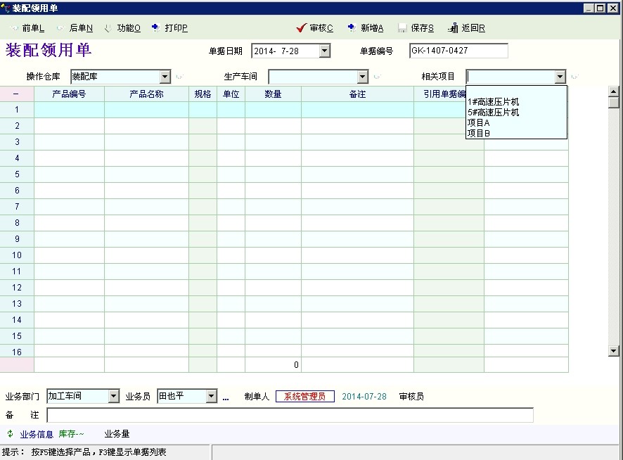Open the 业务部门 department dropdown
The height and width of the screenshot is (460, 623).
(x=114, y=397)
